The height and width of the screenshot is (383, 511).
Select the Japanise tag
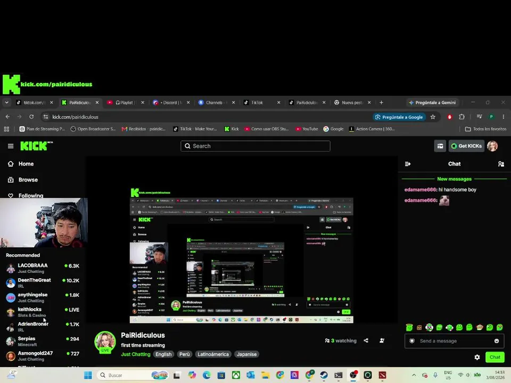246,354
